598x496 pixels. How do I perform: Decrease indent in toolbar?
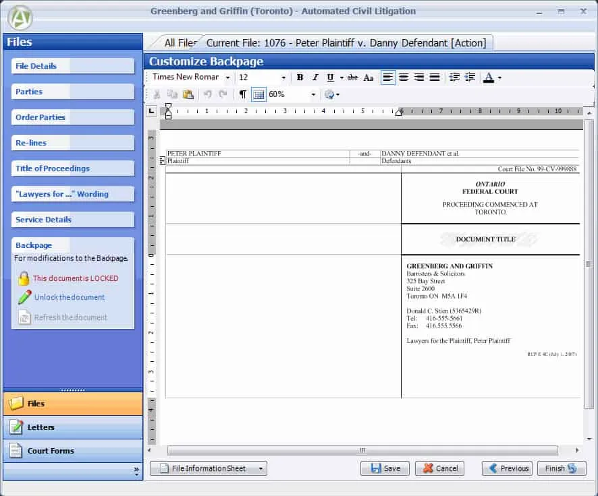click(454, 77)
